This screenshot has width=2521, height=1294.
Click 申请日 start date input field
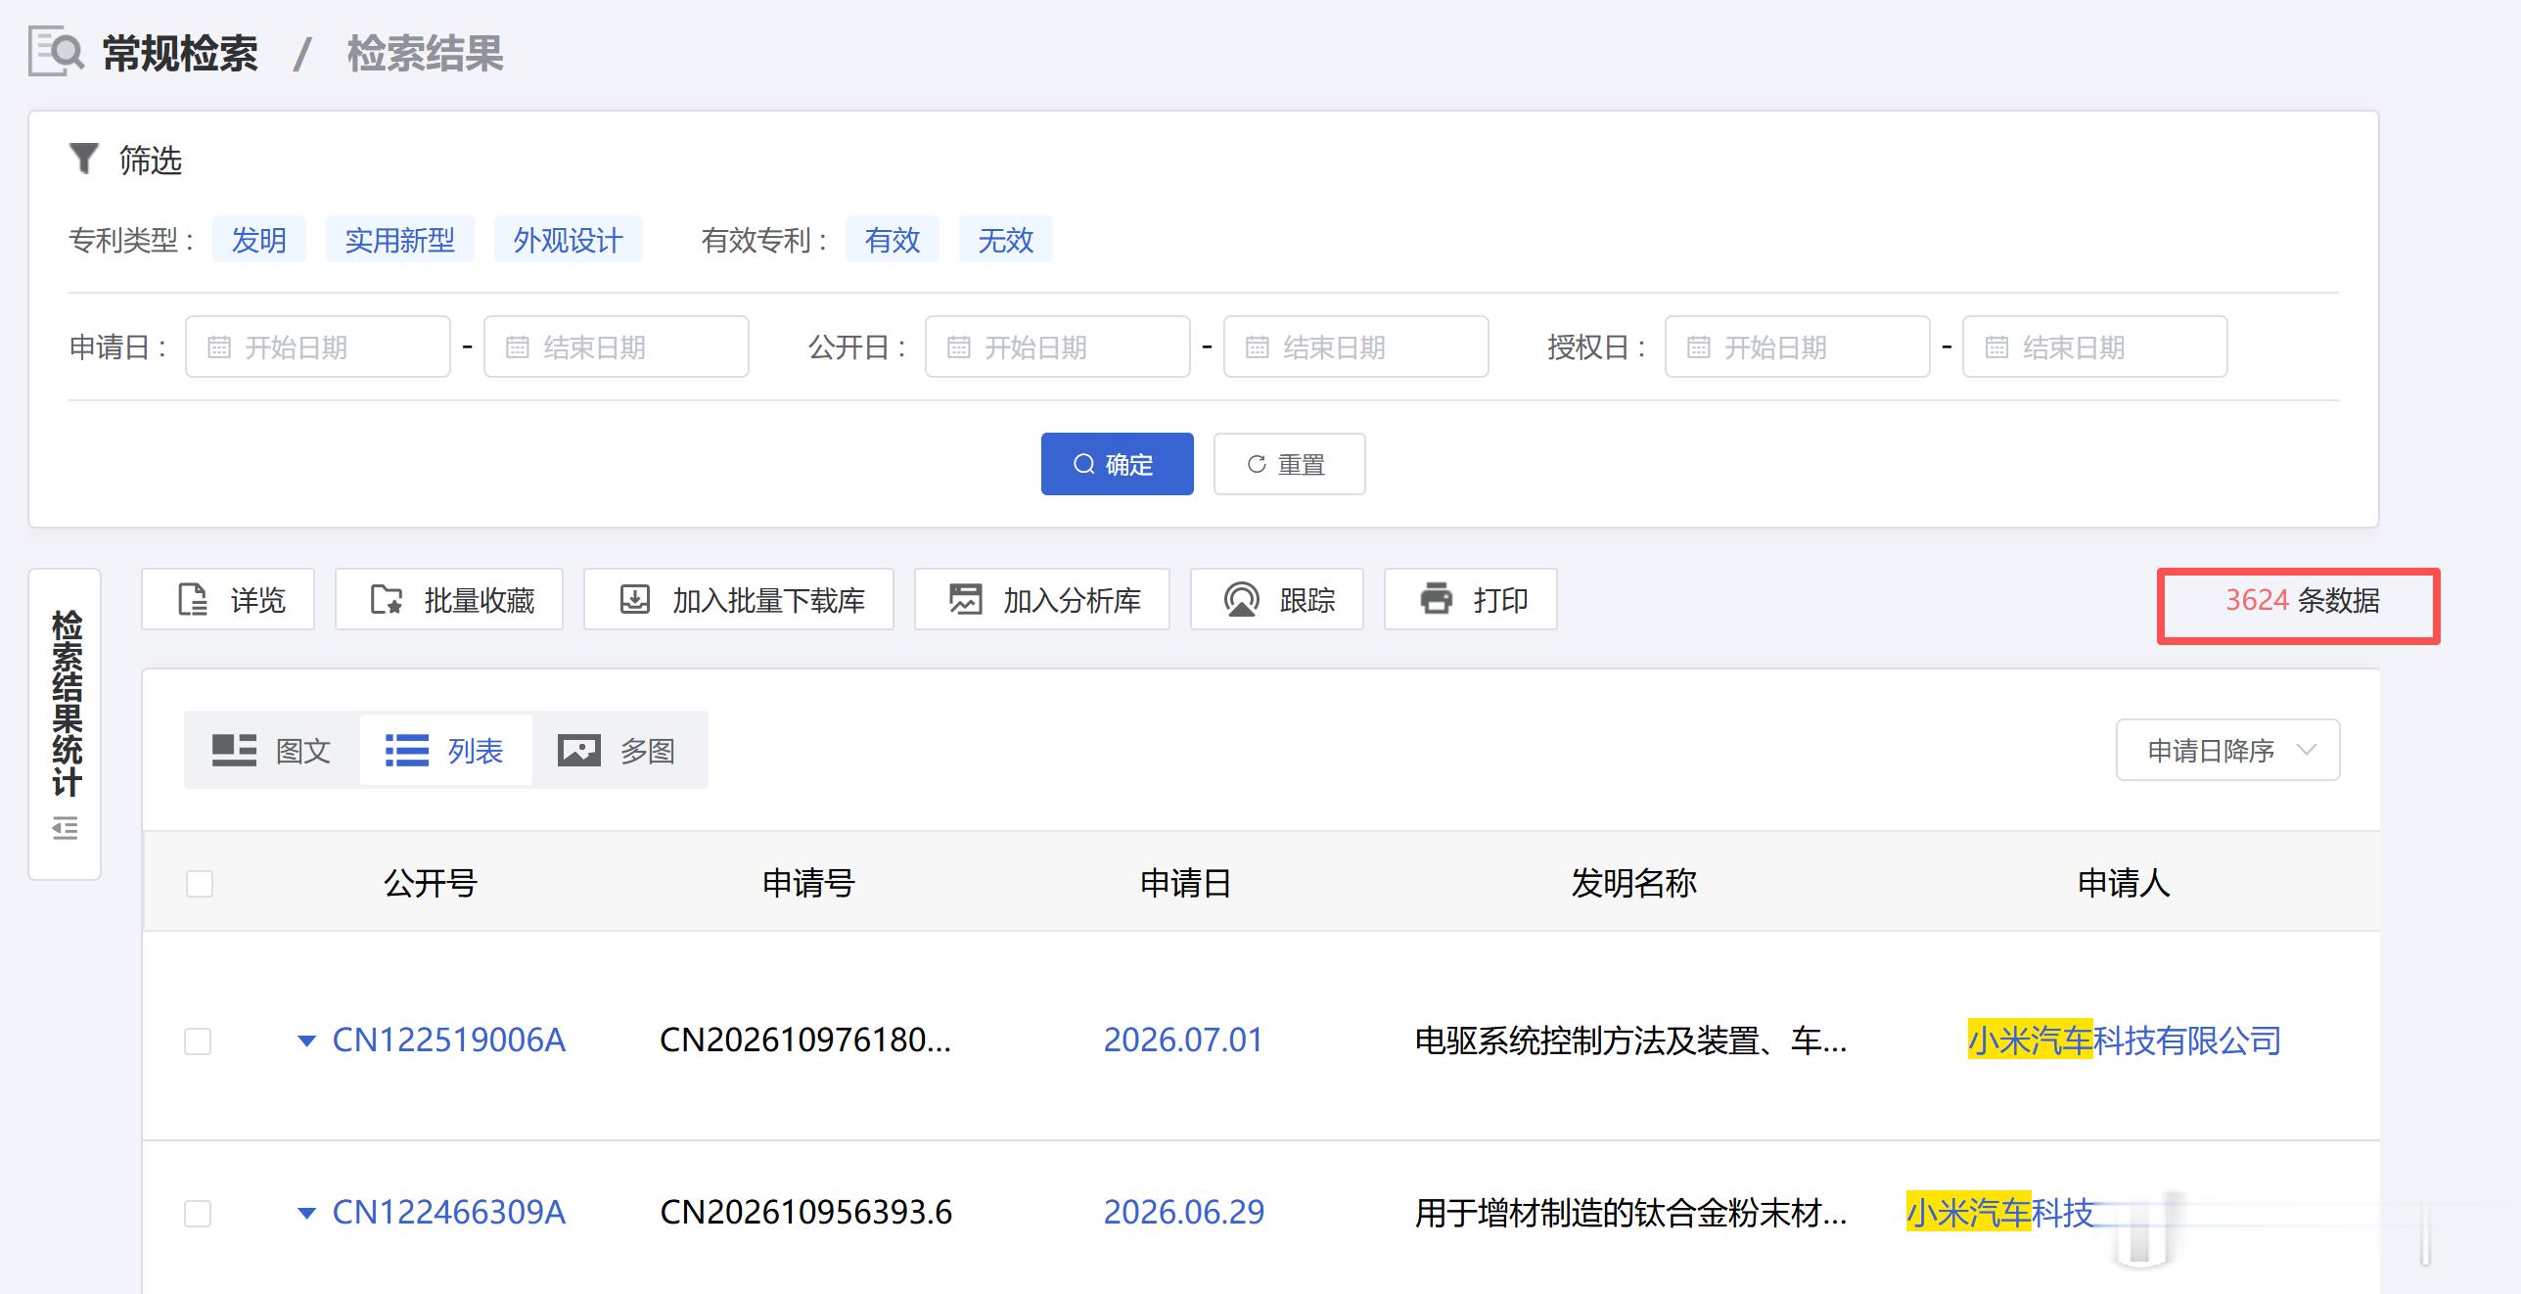318,347
